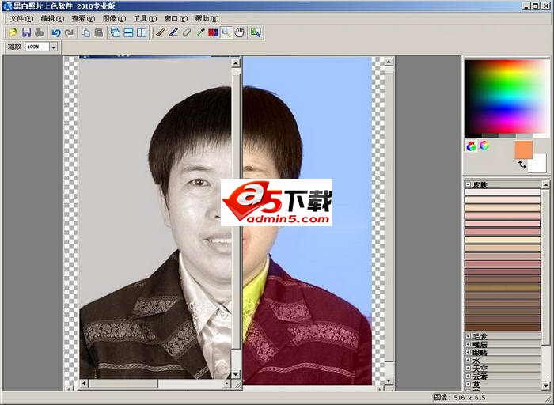Expand the 毛发 color category
The width and height of the screenshot is (554, 405).
468,337
